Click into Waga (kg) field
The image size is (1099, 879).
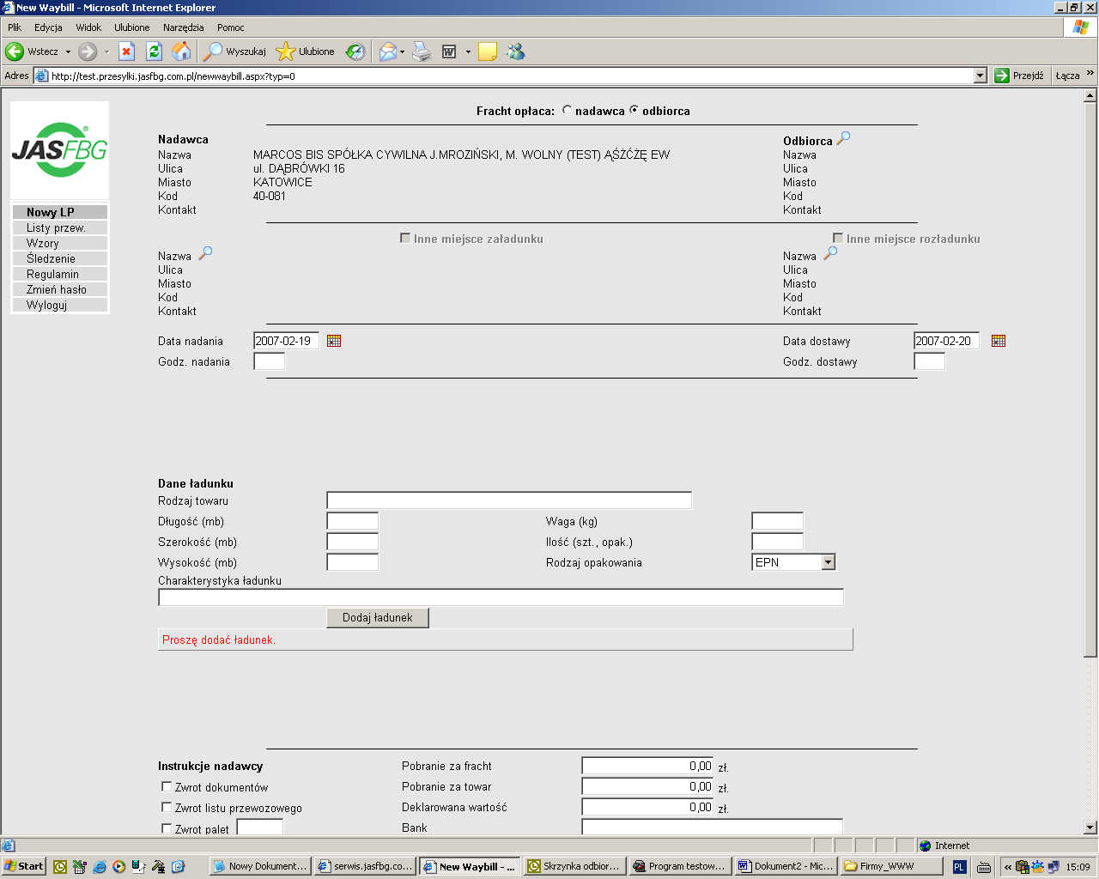click(x=777, y=521)
